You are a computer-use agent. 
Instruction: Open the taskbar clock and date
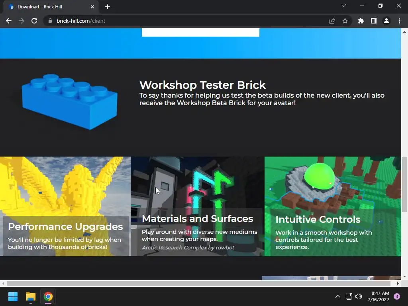[x=379, y=296]
